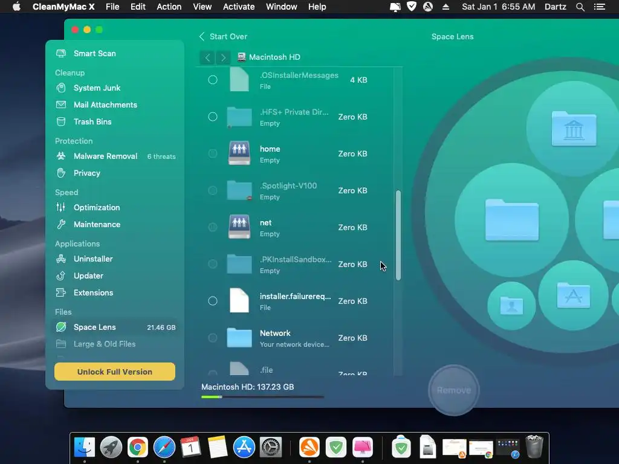Open the Window menu
The width and height of the screenshot is (619, 464).
(x=282, y=7)
